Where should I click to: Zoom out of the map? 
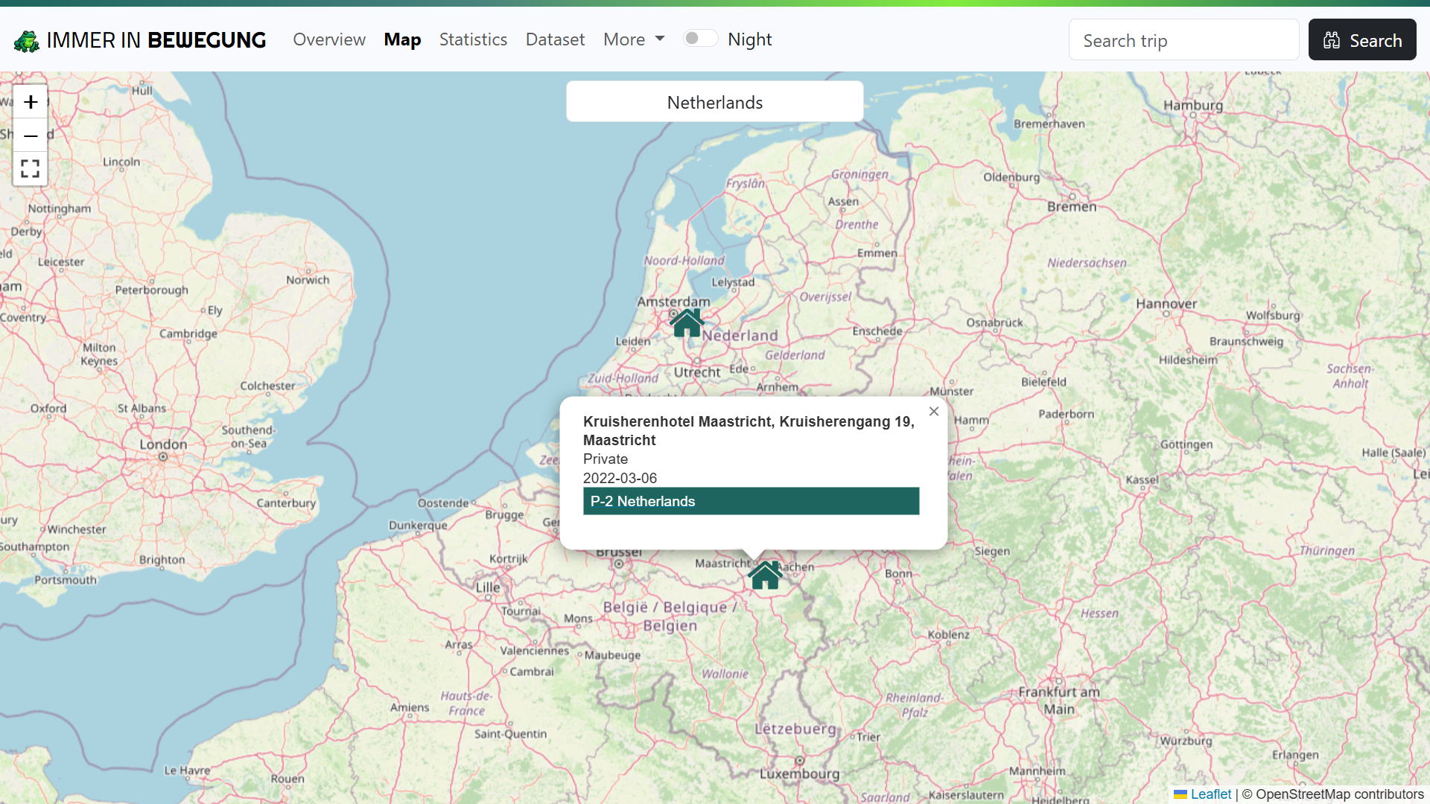coord(31,135)
